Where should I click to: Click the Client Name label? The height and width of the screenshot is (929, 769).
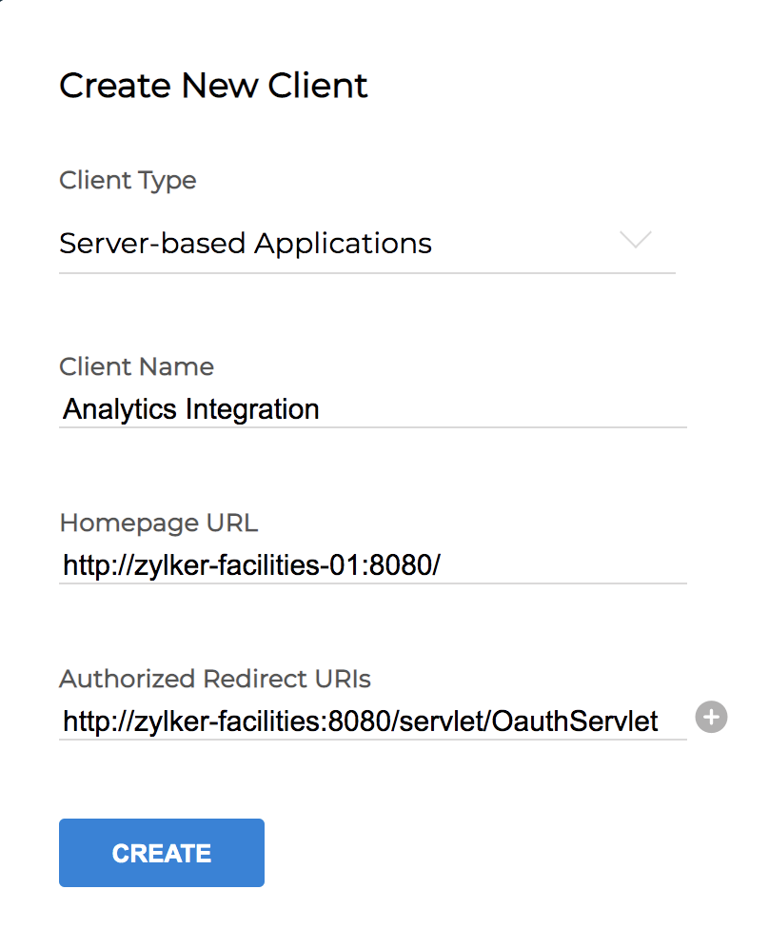pos(136,366)
